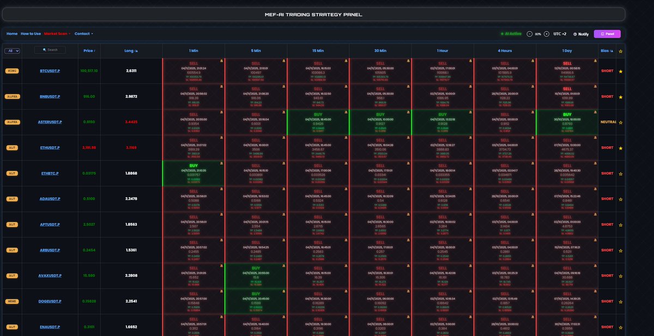Screen dimensions: 654x336
Task: Click bell on AVAXUSDT.P 5 Min BUY cell
Action: (x=284, y=266)
